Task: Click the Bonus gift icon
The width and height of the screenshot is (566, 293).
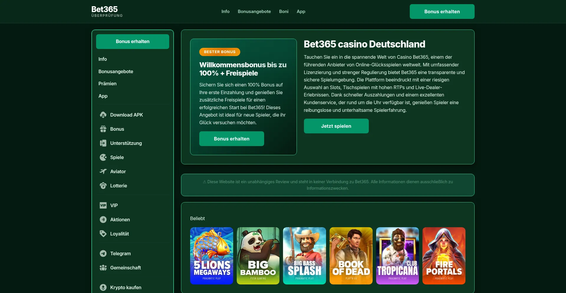Action: click(x=103, y=129)
